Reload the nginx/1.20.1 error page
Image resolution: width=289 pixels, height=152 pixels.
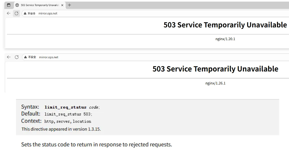tap(16, 13)
